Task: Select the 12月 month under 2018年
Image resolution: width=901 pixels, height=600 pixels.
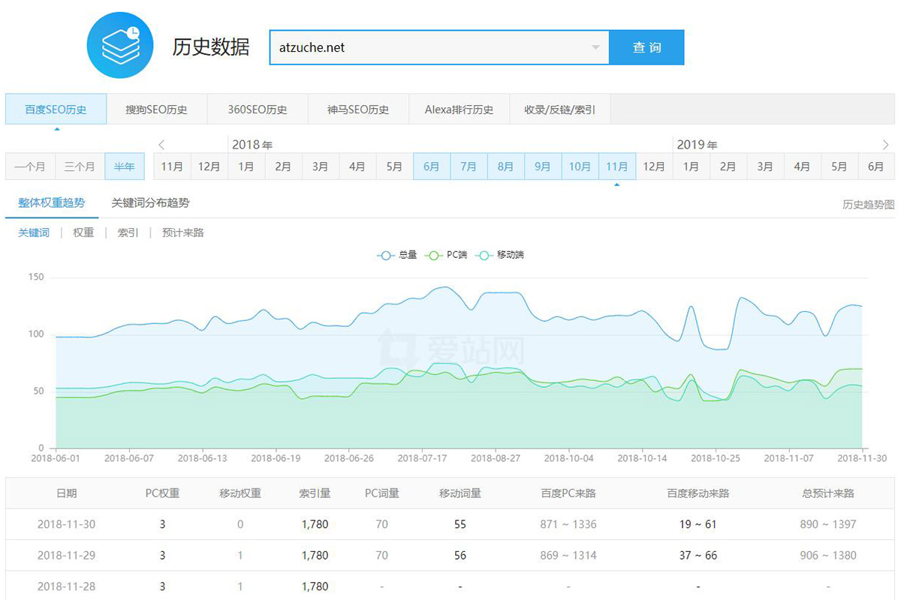Action: (x=654, y=166)
